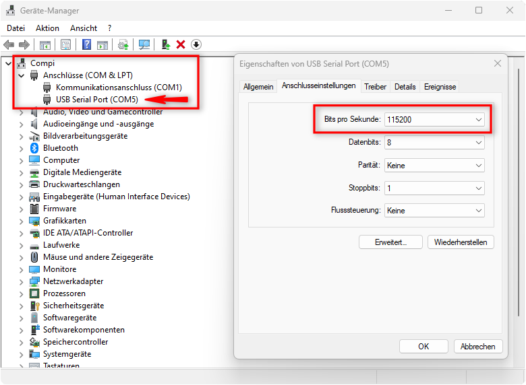Viewport: 526px width, 385px height.
Task: Click the black down-arrow toolbar icon
Action: tap(196, 44)
